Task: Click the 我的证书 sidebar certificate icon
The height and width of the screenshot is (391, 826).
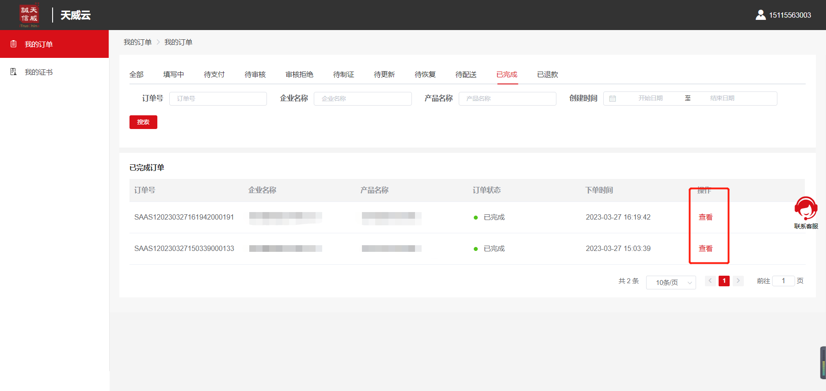Action: click(14, 72)
